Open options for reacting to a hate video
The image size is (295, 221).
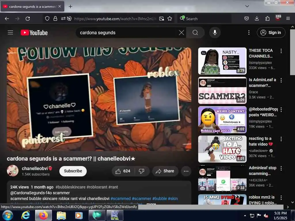[x=281, y=139]
